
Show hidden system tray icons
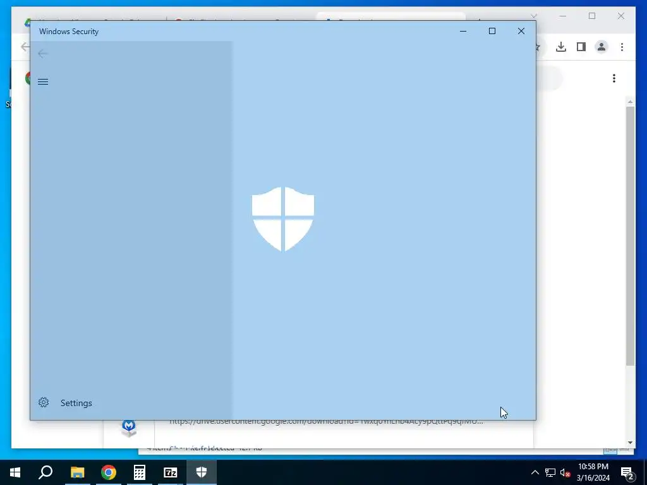pos(535,472)
